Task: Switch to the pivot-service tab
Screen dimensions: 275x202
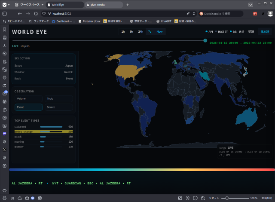Action: coord(104,5)
